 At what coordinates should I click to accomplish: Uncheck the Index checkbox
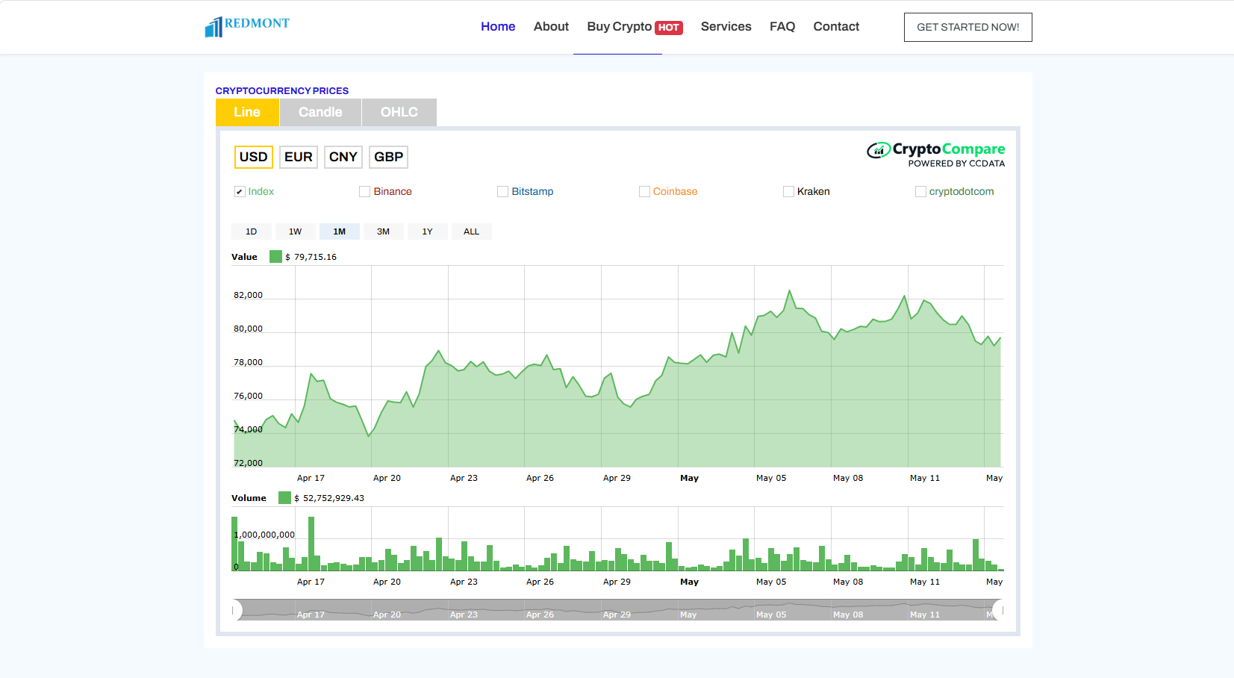(240, 192)
